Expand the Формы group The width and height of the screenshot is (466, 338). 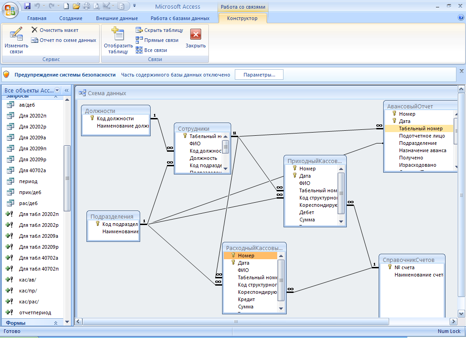tap(56, 323)
